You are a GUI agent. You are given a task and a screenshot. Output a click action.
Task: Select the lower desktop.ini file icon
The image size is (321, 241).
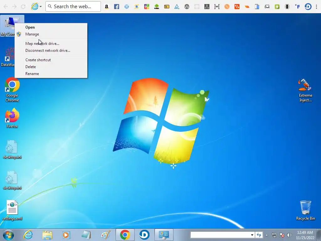click(12, 180)
